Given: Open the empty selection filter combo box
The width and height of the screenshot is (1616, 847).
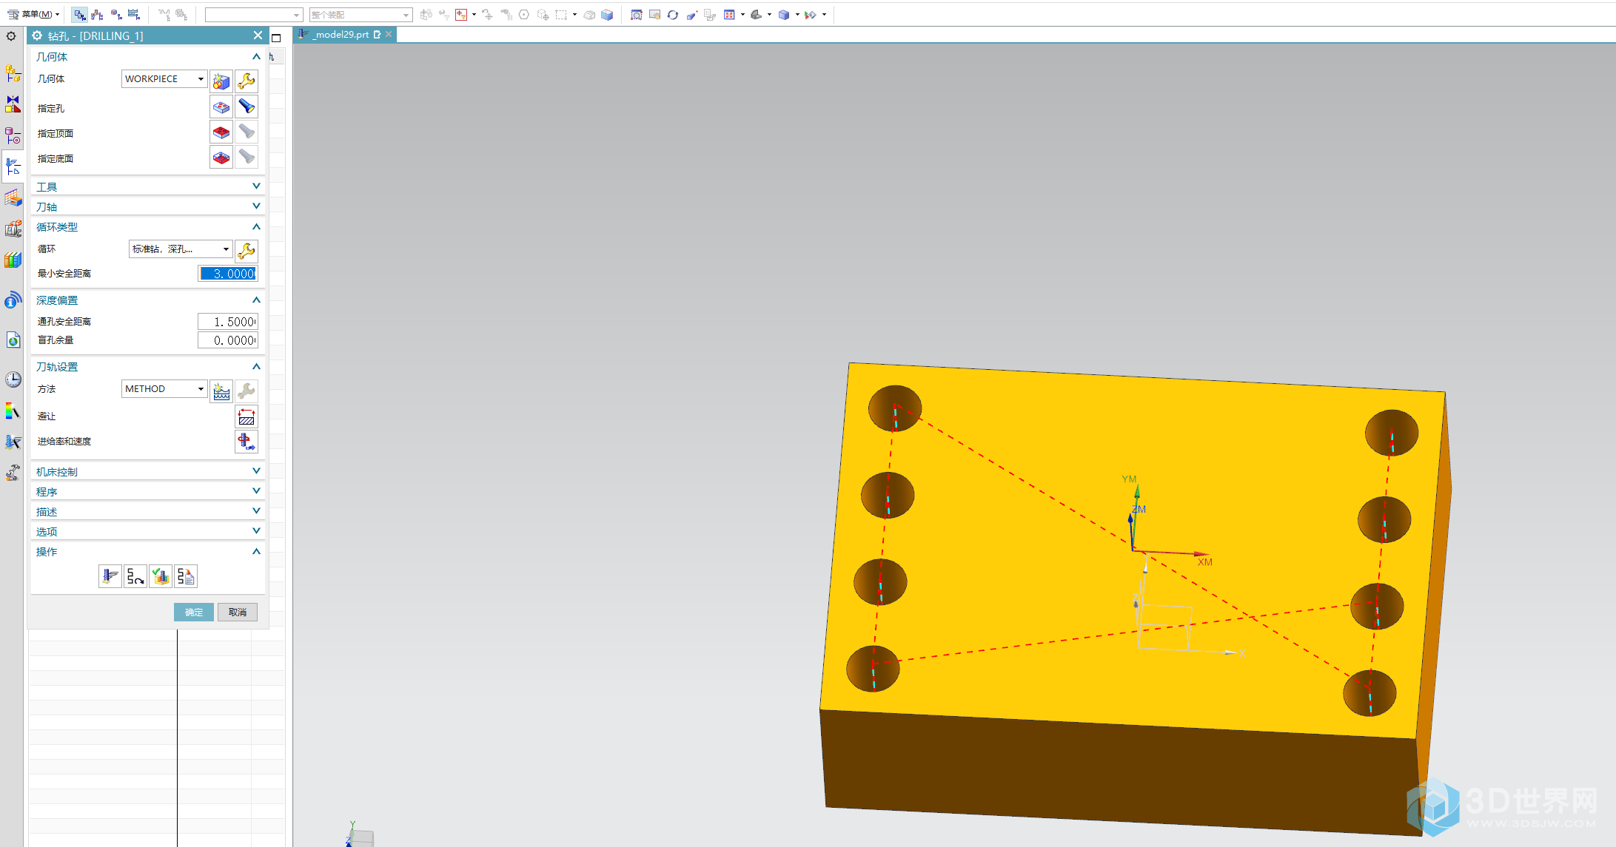Looking at the screenshot, I should 254,15.
